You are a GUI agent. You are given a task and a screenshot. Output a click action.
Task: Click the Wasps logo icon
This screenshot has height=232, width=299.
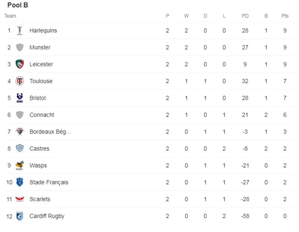(x=20, y=165)
